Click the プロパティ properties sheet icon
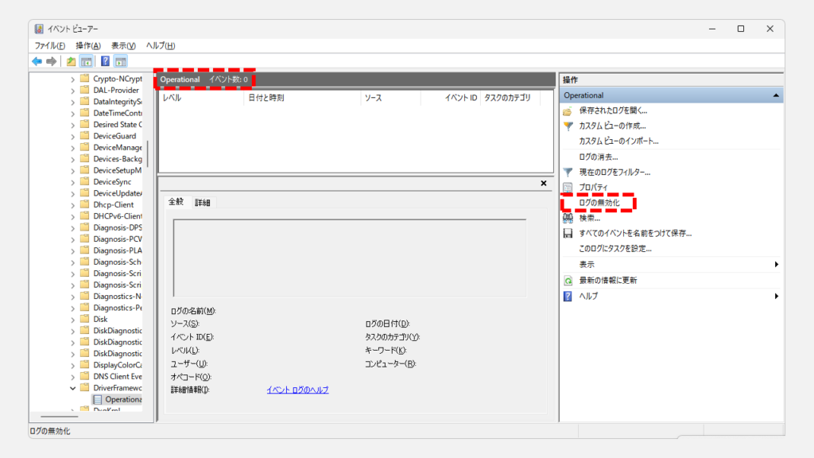Image resolution: width=814 pixels, height=458 pixels. coord(568,187)
